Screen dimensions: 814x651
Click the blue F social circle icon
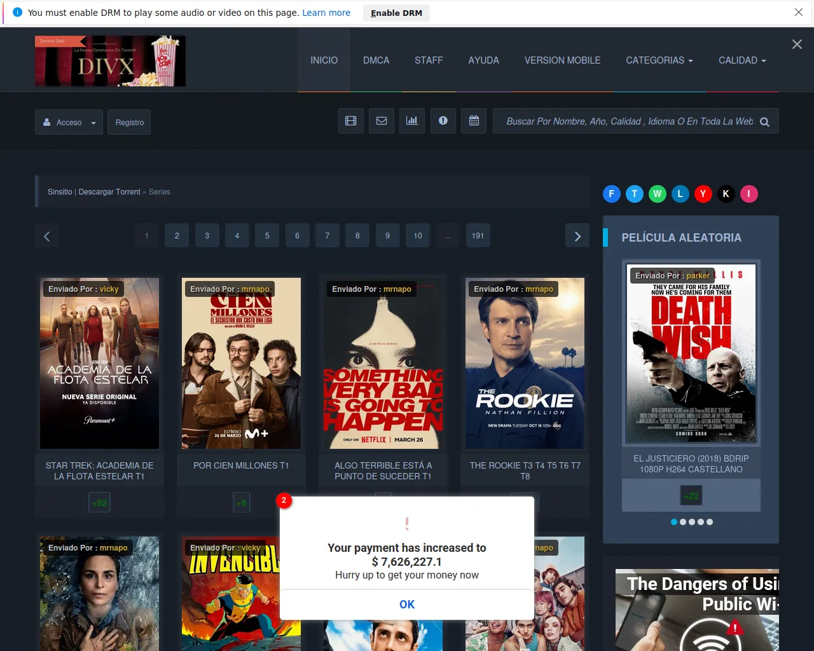pyautogui.click(x=612, y=194)
